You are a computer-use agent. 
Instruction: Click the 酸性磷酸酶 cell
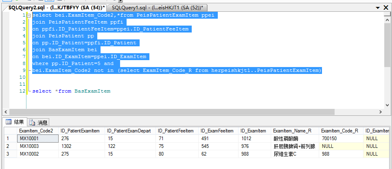(295, 138)
